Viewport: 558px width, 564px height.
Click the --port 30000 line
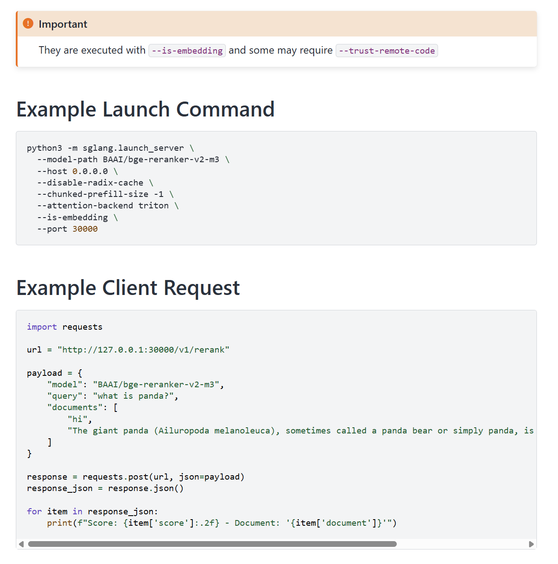coord(67,229)
